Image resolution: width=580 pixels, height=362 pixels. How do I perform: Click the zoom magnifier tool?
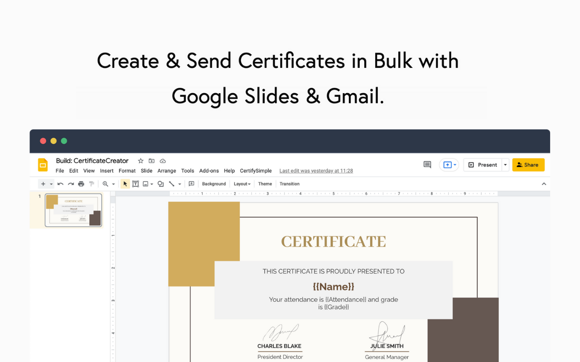(105, 184)
